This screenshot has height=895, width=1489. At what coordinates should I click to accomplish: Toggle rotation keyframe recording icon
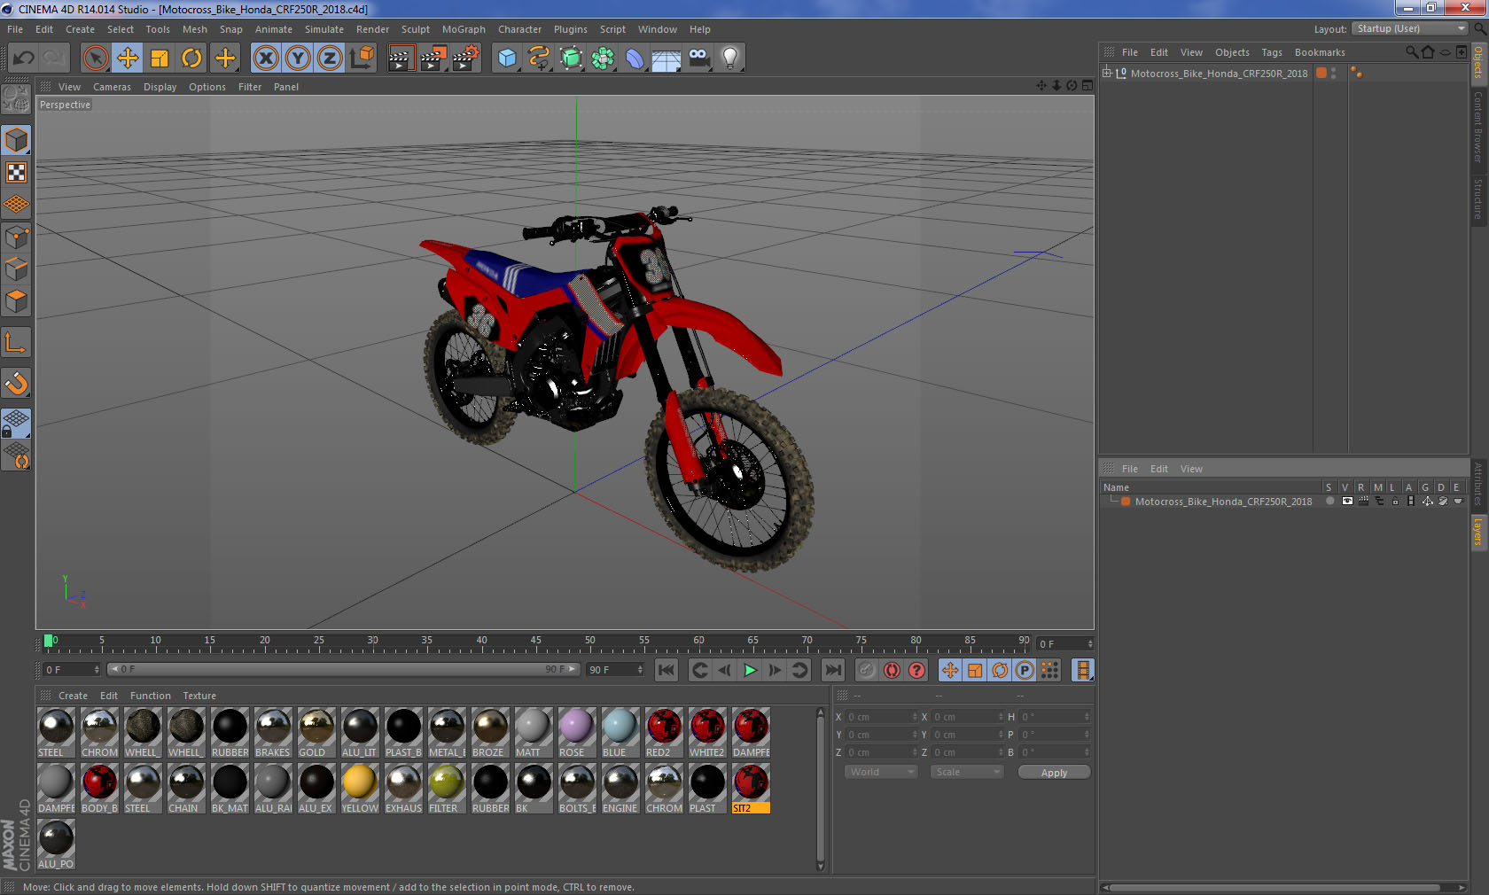[1000, 670]
